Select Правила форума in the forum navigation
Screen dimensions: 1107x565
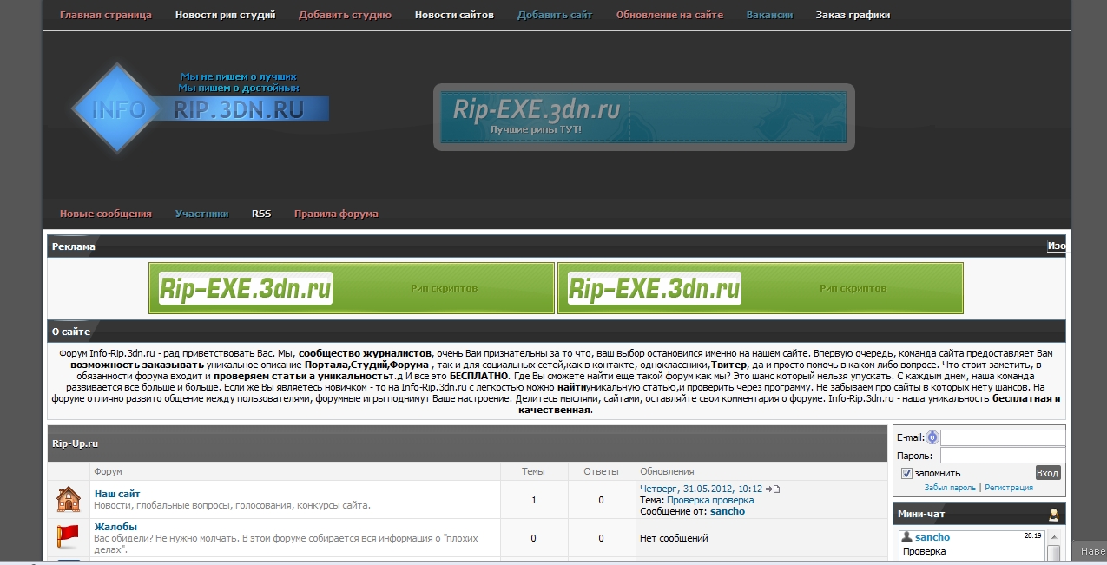tap(336, 214)
